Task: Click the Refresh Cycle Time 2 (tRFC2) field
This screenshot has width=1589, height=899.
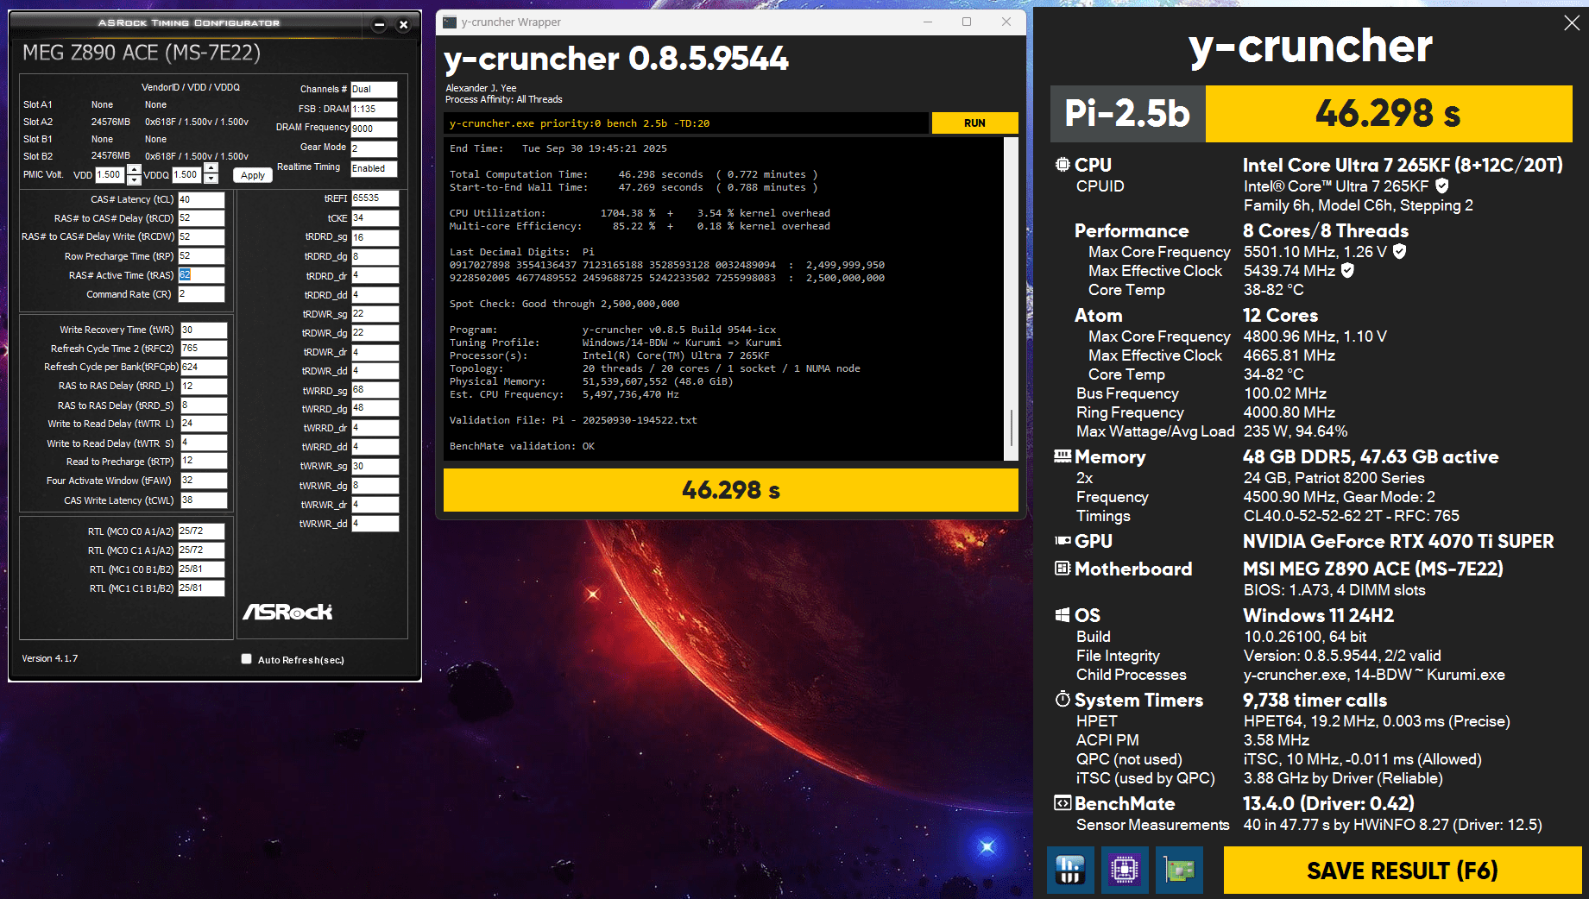Action: point(204,349)
